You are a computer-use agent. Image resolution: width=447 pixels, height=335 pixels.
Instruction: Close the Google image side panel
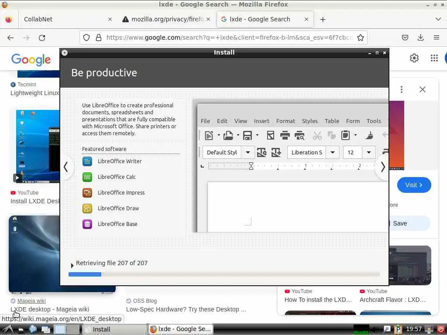click(x=422, y=89)
